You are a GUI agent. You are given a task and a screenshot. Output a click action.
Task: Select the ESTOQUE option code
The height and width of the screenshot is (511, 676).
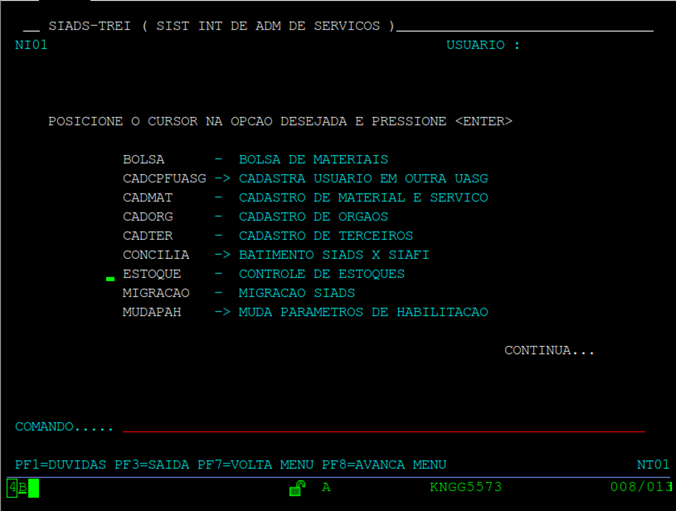click(x=152, y=274)
